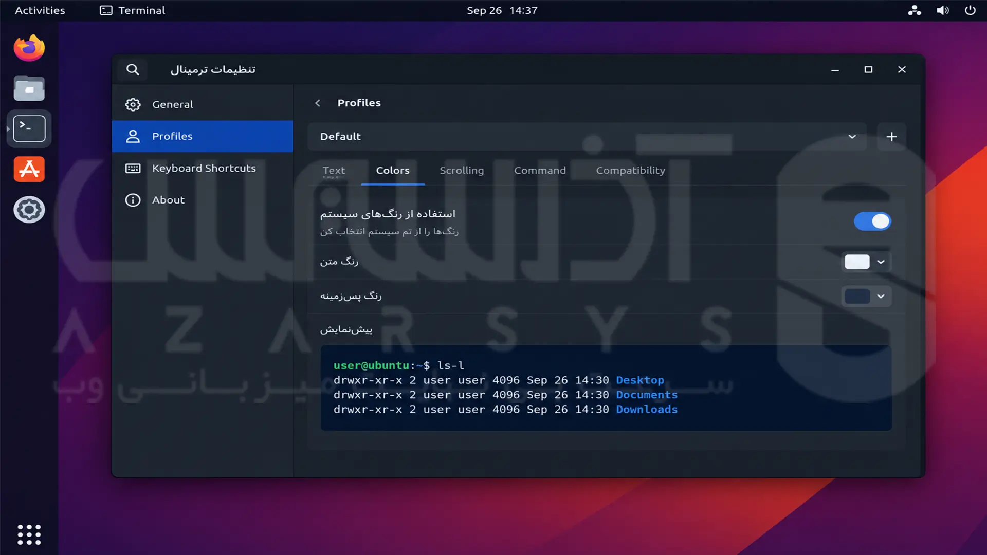Open power menu icon in top bar

point(970,10)
